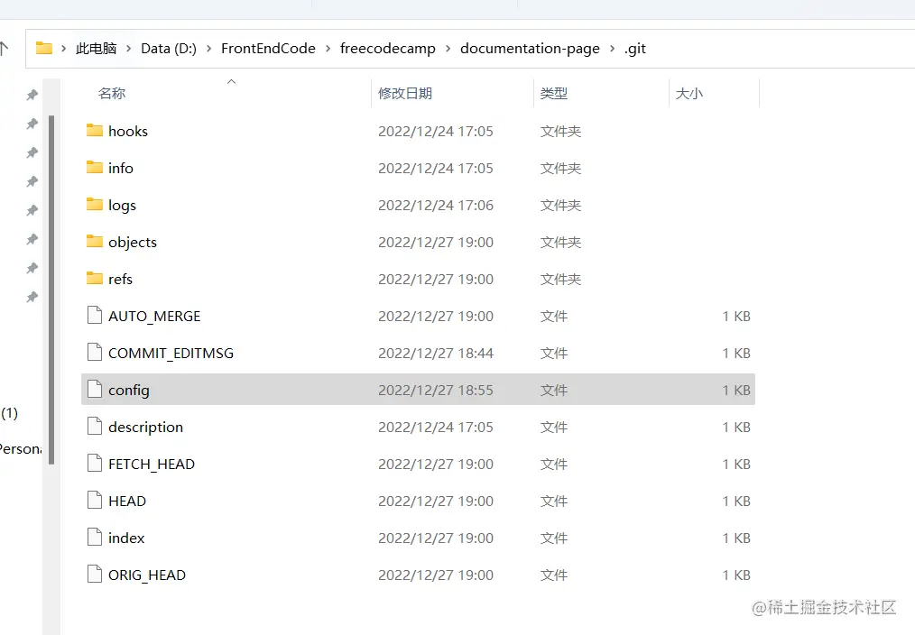Select the hooks folder name

pyautogui.click(x=128, y=131)
